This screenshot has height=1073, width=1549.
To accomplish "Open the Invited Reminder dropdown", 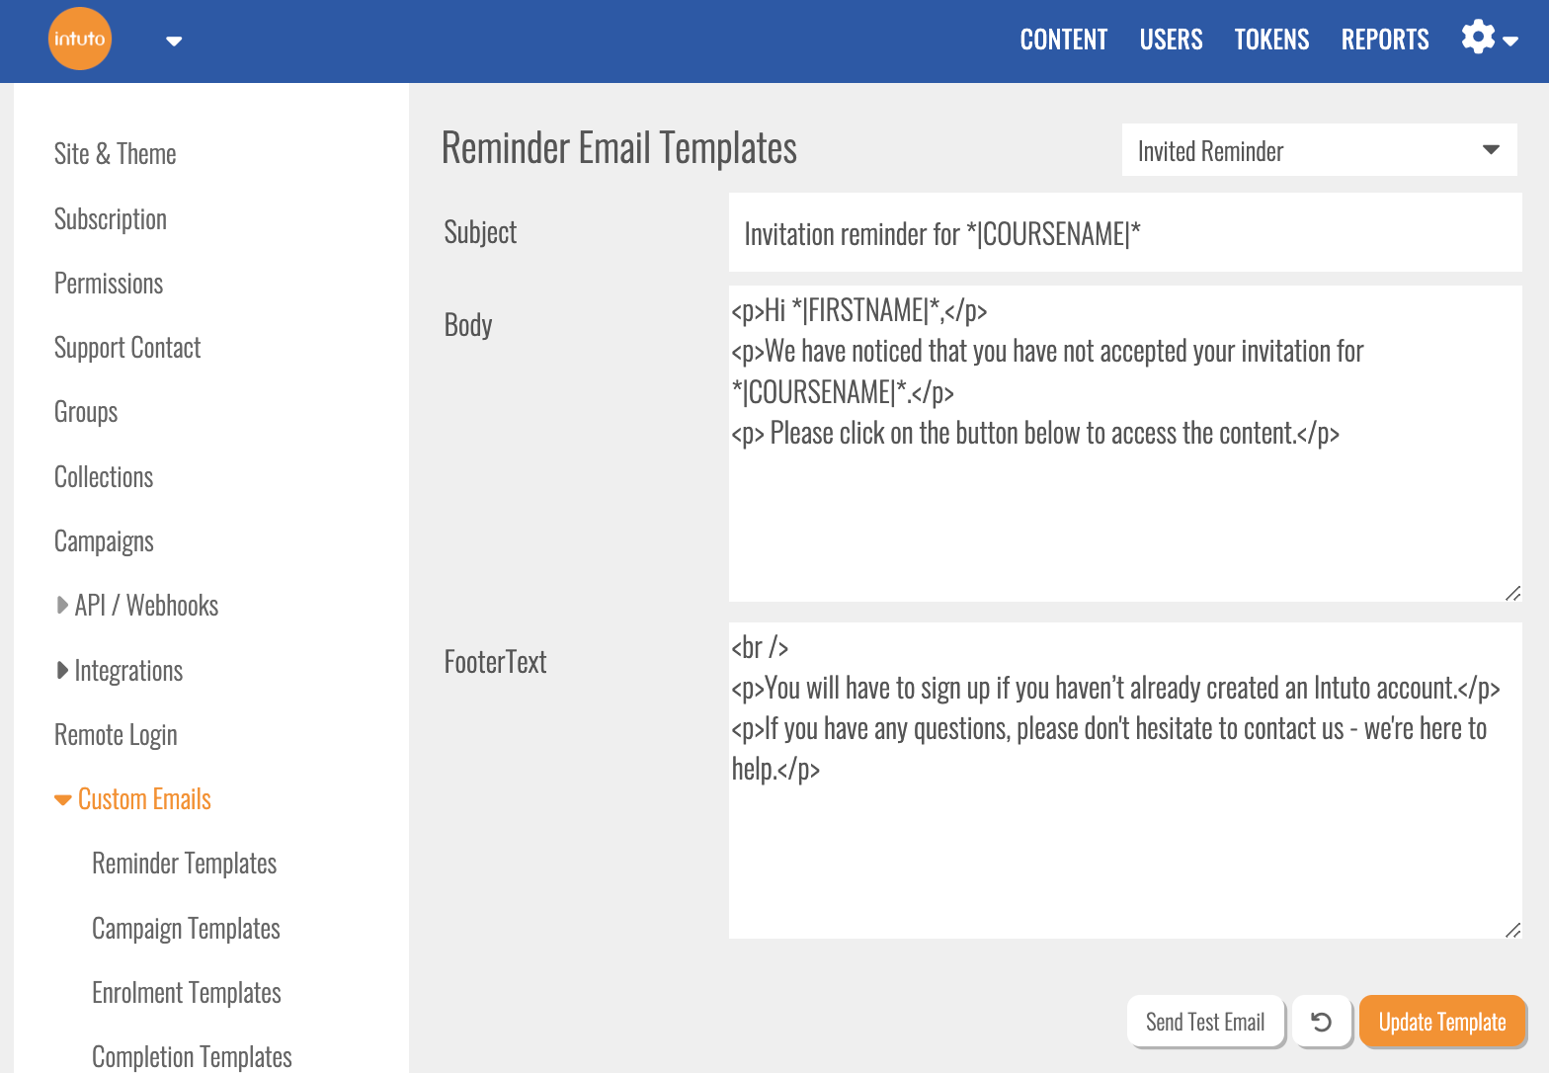I will [1319, 150].
